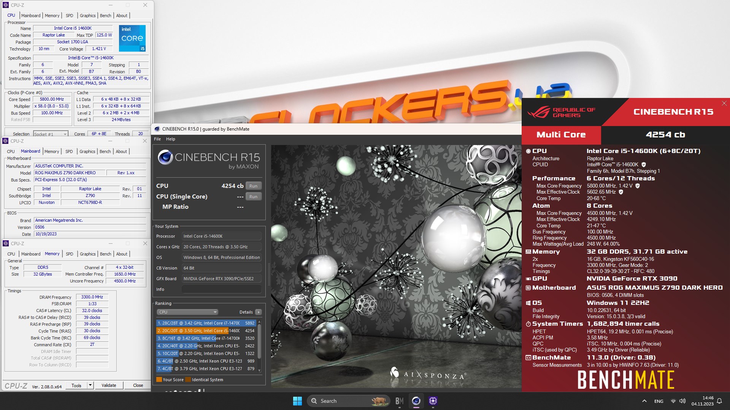Open BenchMate from the taskbar
730x410 pixels.
coord(399,401)
